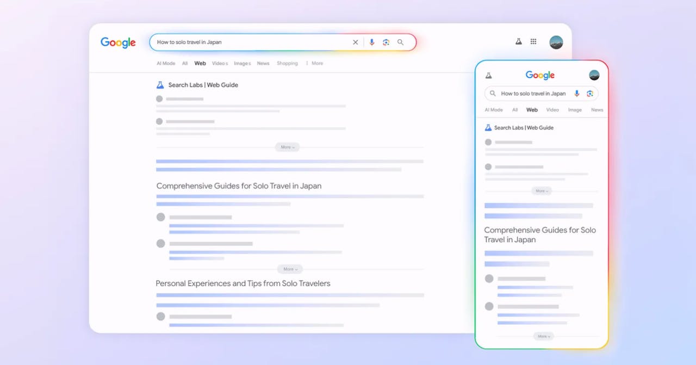
Task: Expand More under desktop Comprehensive Guides section
Action: point(290,269)
